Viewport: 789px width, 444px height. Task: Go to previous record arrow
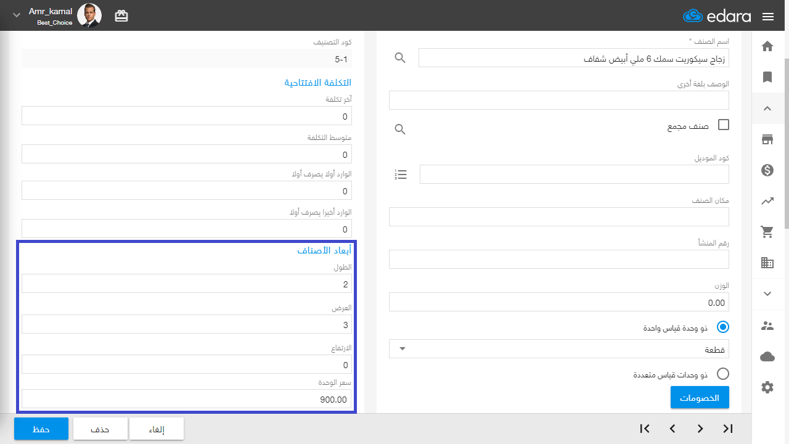672,429
